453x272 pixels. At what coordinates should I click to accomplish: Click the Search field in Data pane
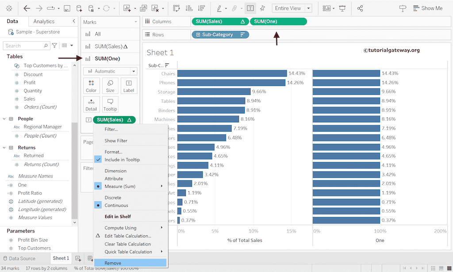click(x=25, y=46)
